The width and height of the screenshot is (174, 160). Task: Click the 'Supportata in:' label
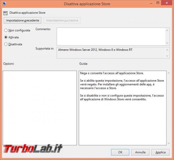pos(45,49)
